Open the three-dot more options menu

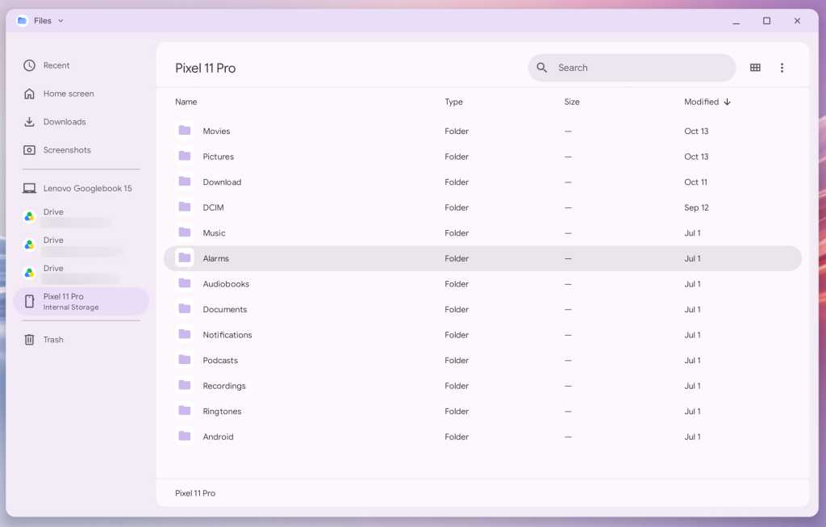coord(782,68)
